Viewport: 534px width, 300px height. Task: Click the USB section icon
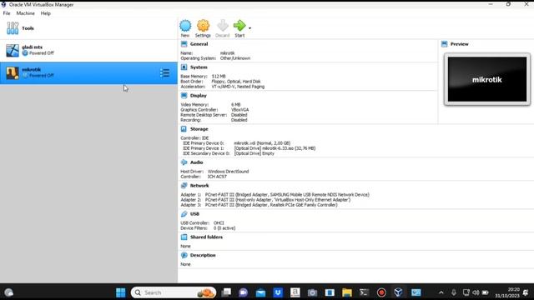[x=184, y=213]
